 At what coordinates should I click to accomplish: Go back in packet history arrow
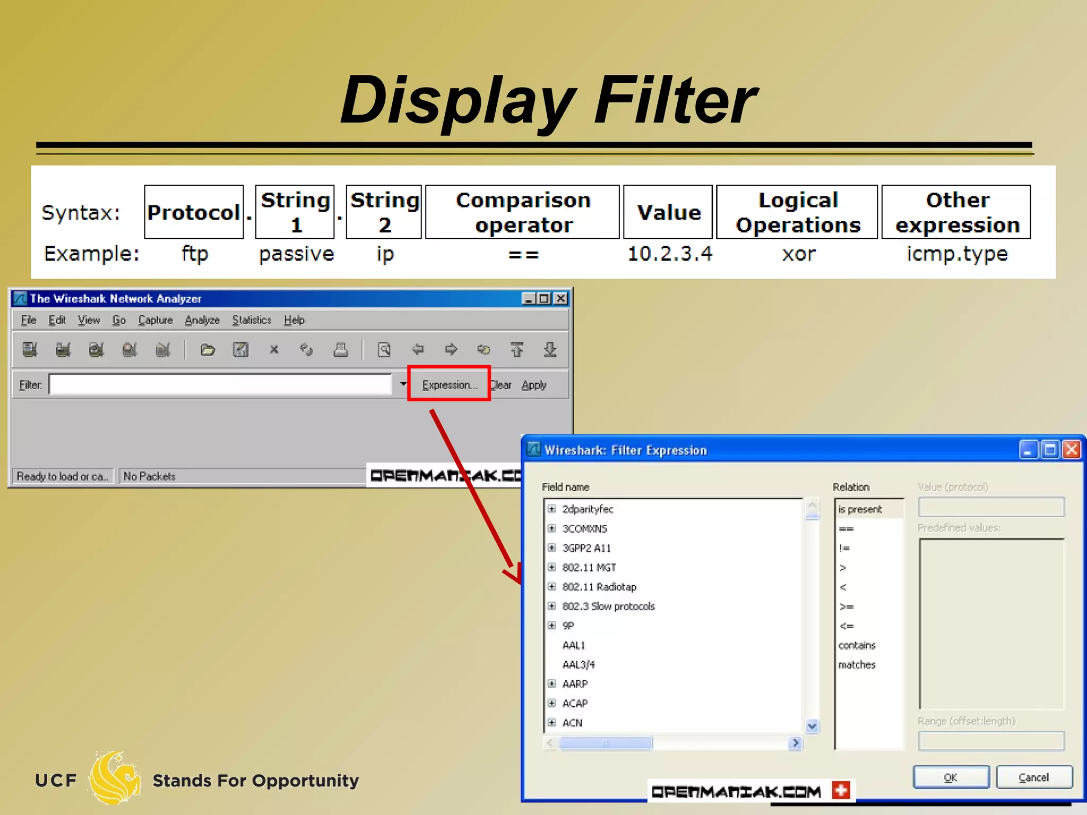418,349
